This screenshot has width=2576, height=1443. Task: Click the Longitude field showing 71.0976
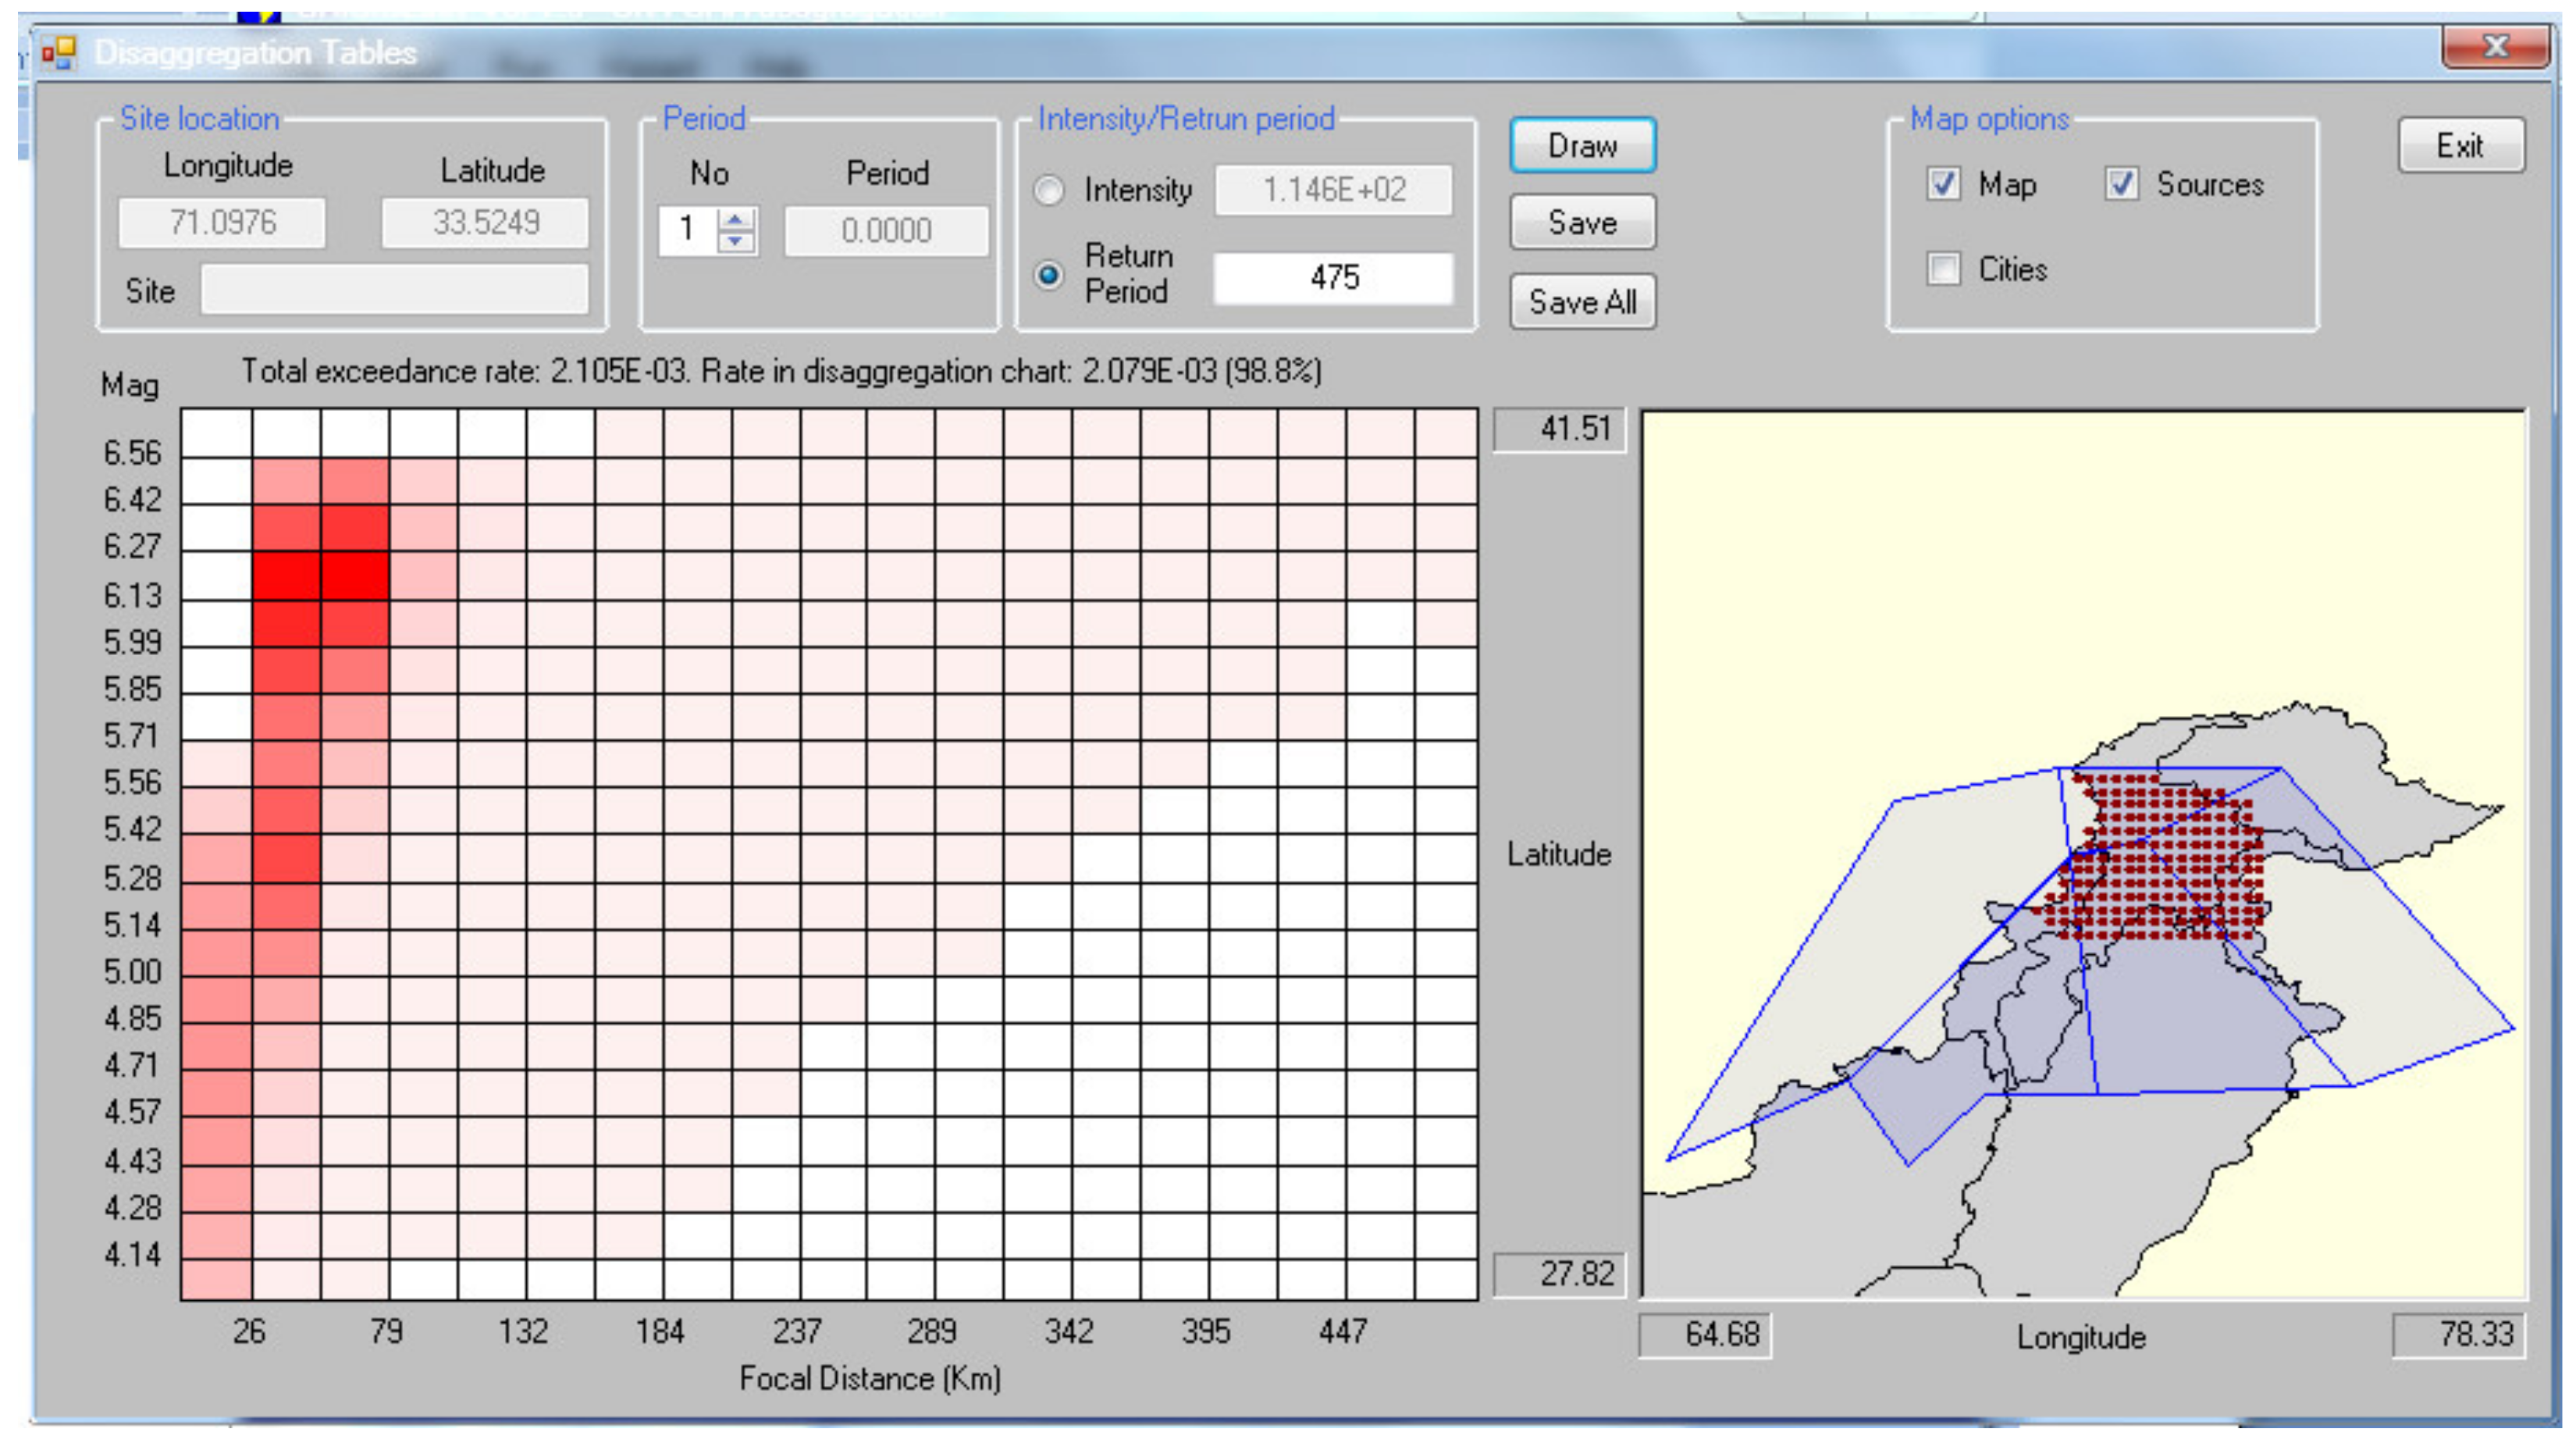click(x=222, y=222)
